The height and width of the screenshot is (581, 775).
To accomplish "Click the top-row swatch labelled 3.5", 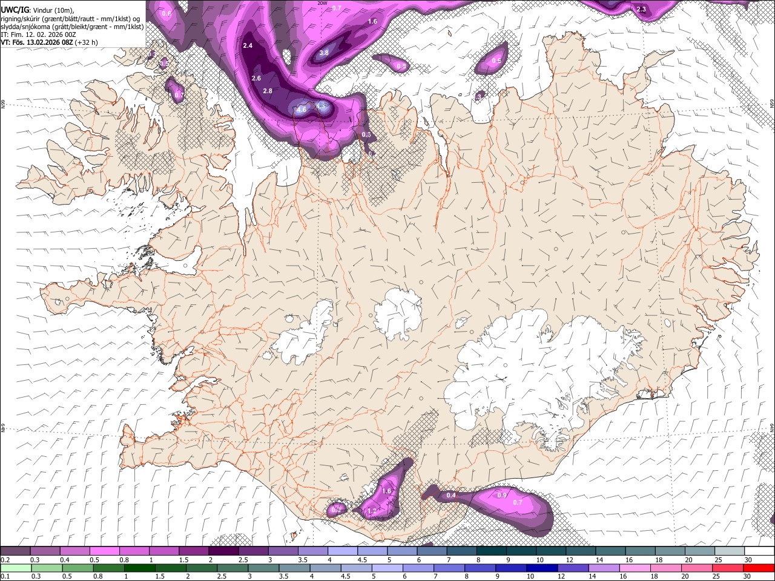I will click(x=312, y=551).
